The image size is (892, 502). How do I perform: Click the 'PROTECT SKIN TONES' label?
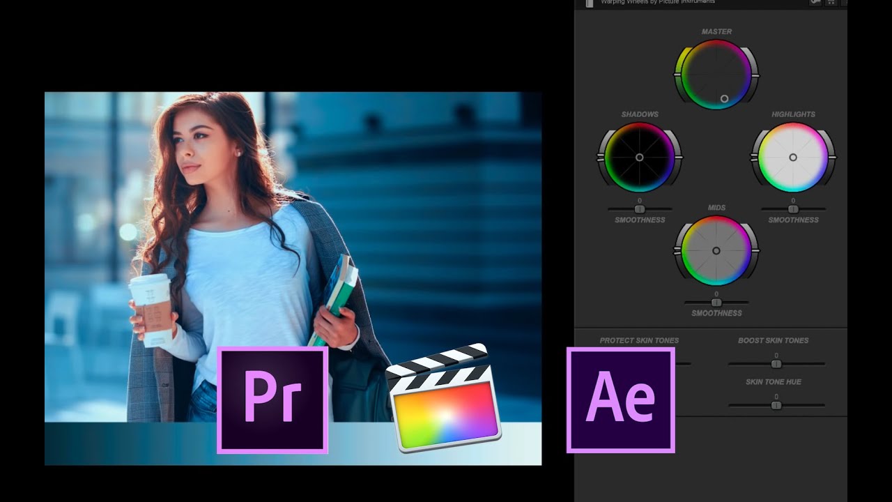click(x=639, y=341)
